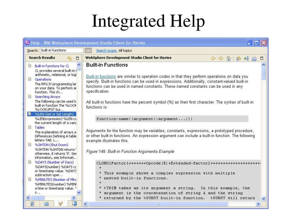Click left arrow of content horizontal scrollbar
Screen dimensions: 297x223
(x=86, y=204)
